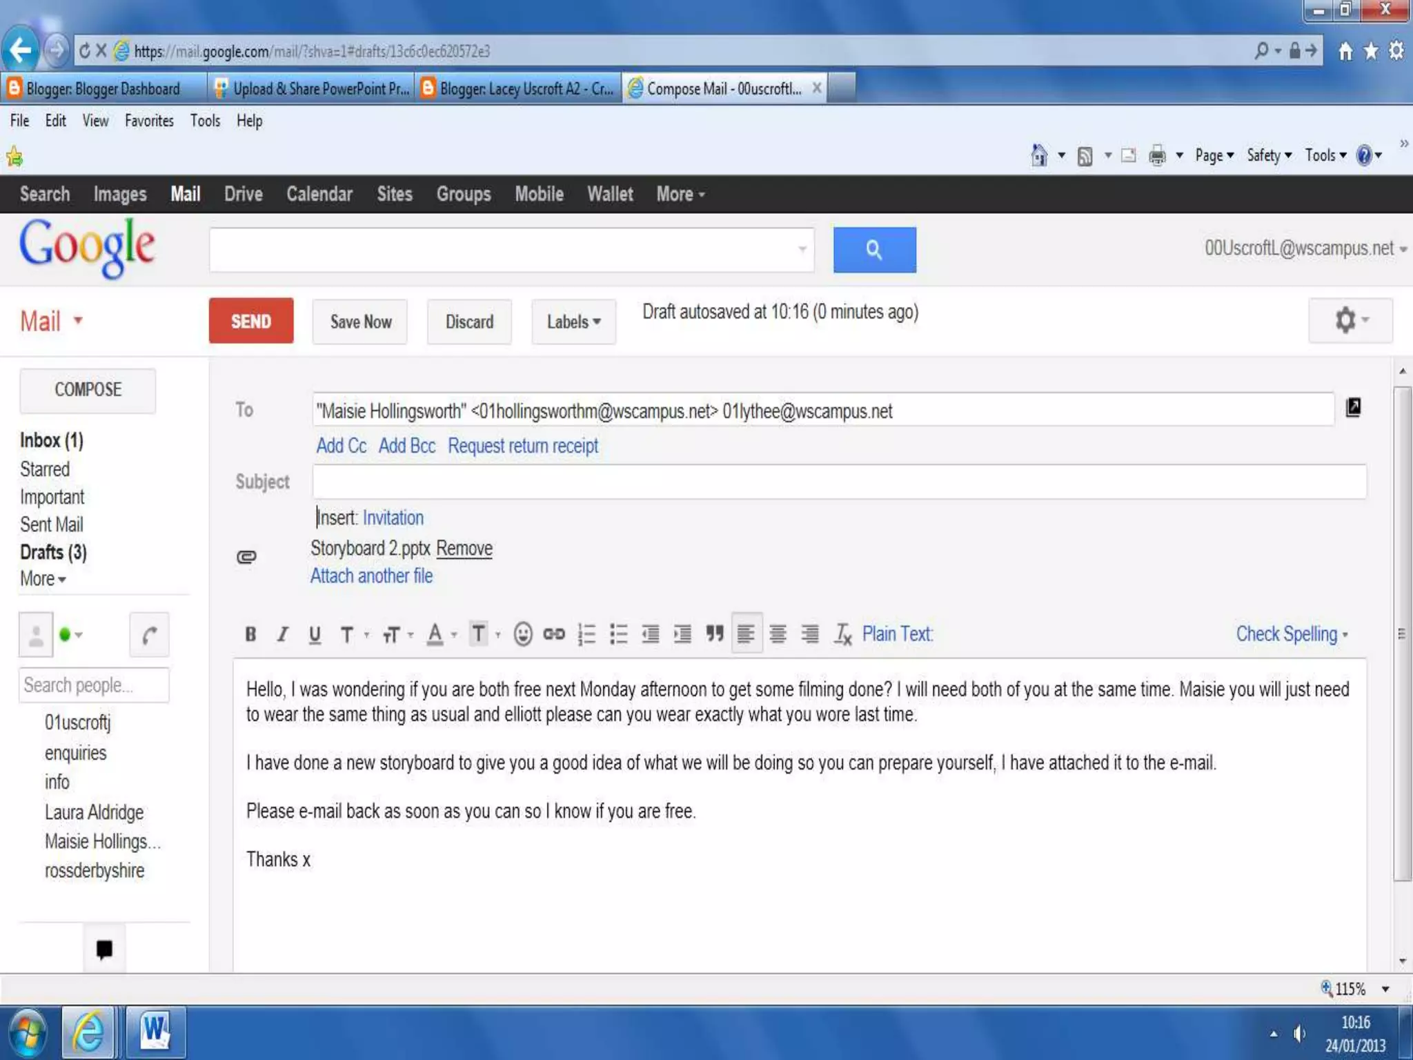Screen dimensions: 1413x1060
Task: Click Attach another file link
Action: coord(371,576)
